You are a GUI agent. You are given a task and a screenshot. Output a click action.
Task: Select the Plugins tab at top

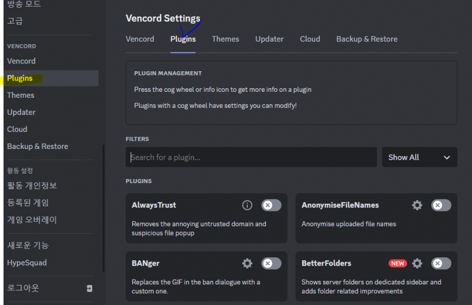point(183,39)
